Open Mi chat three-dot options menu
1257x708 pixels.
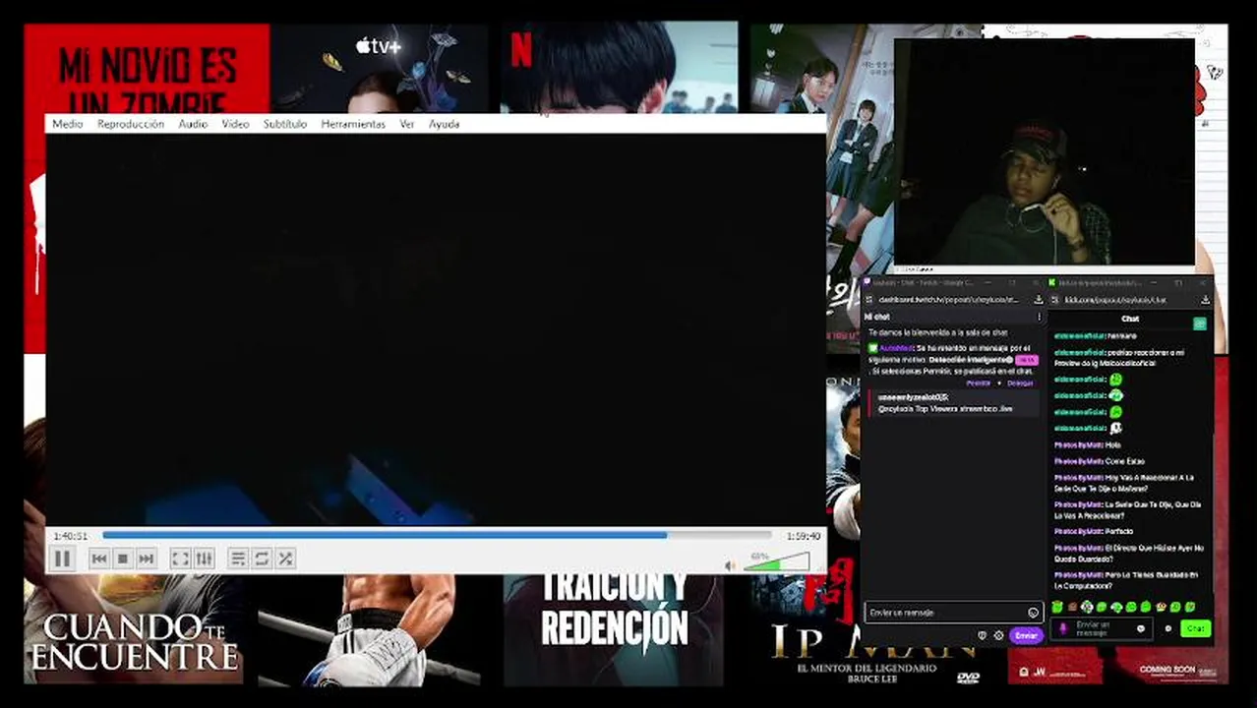coord(1039,317)
